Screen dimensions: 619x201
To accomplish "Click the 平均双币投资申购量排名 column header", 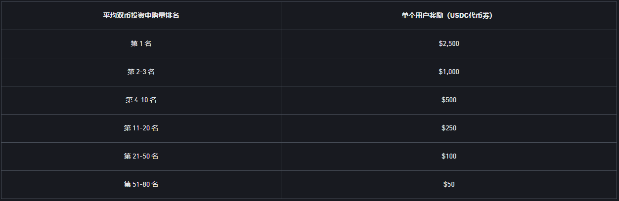I will [x=141, y=15].
